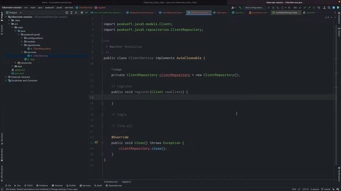Open the Run tool window
Screen dimensions: 341x191
click(x=18, y=186)
